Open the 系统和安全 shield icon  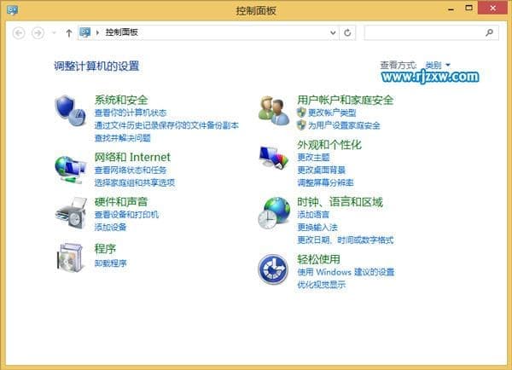pyautogui.click(x=70, y=111)
